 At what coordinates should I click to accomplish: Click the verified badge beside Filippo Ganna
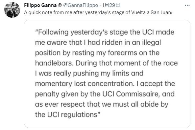pos(60,5)
